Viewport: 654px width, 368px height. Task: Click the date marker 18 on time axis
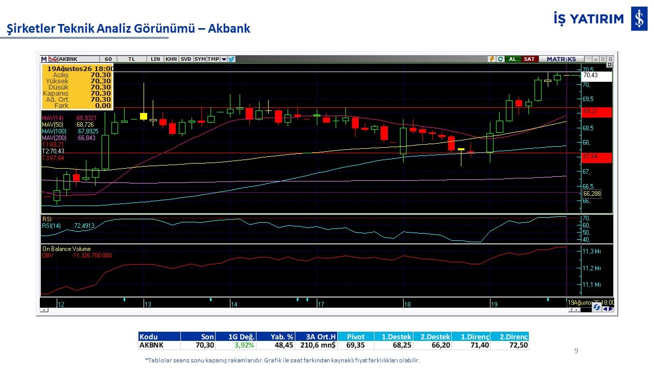pos(407,305)
